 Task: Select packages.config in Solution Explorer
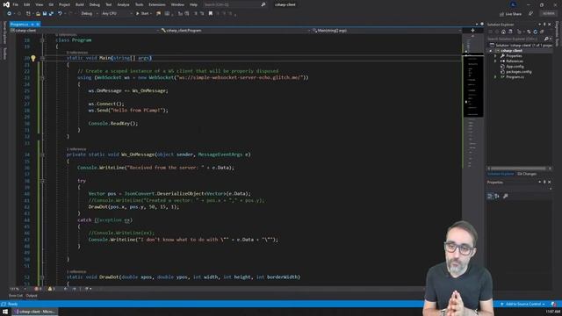point(519,72)
